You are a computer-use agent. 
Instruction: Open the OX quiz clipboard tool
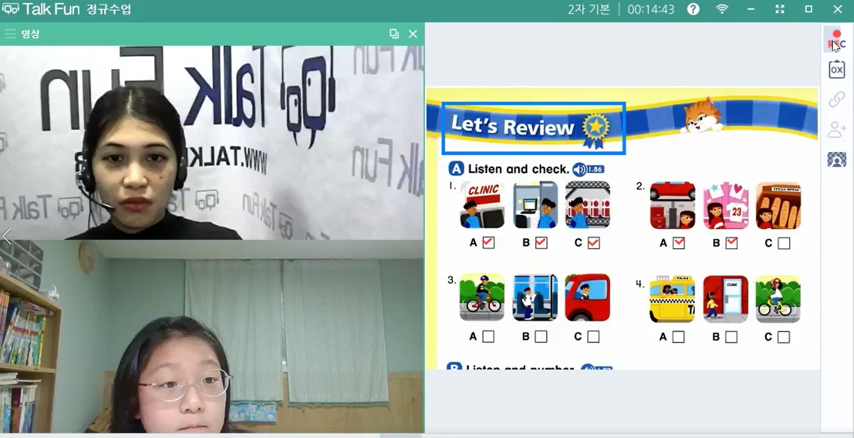(836, 70)
